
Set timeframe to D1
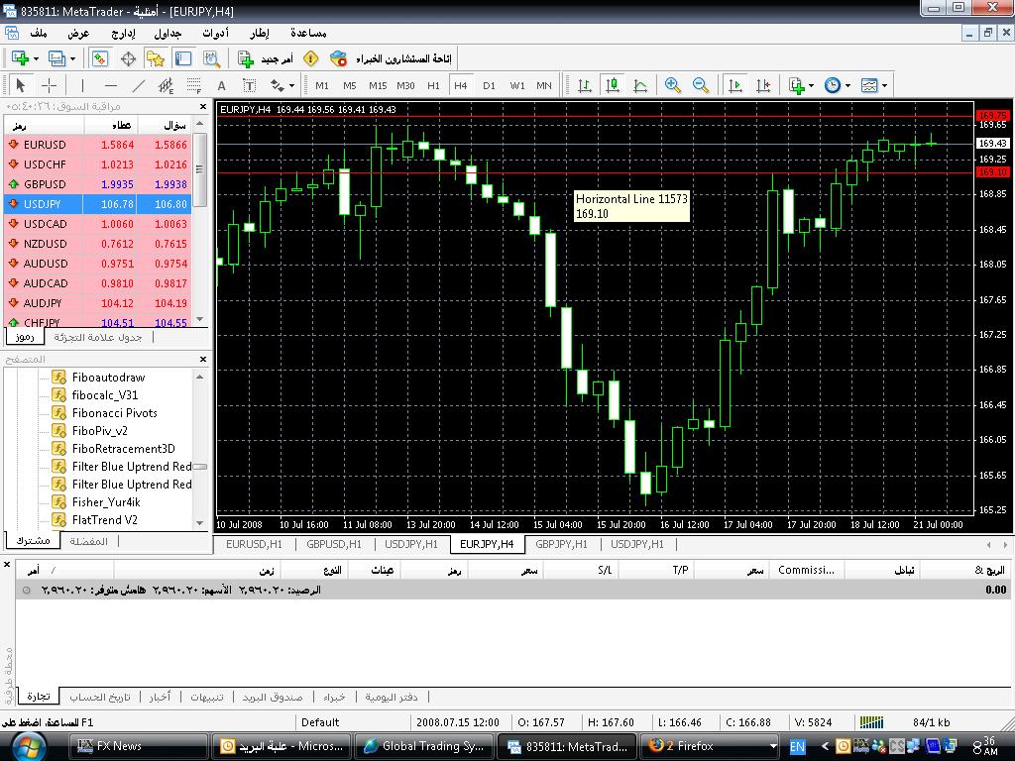(489, 85)
